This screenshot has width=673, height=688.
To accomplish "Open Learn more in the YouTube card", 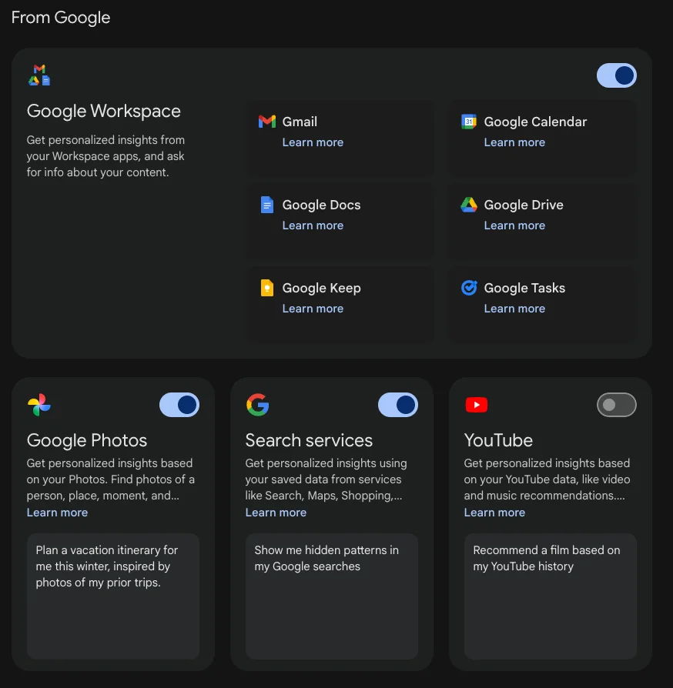I will 494,513.
